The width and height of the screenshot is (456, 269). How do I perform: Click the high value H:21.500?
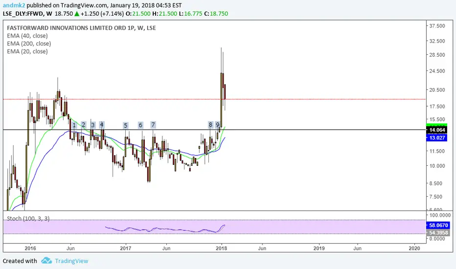pyautogui.click(x=164, y=14)
